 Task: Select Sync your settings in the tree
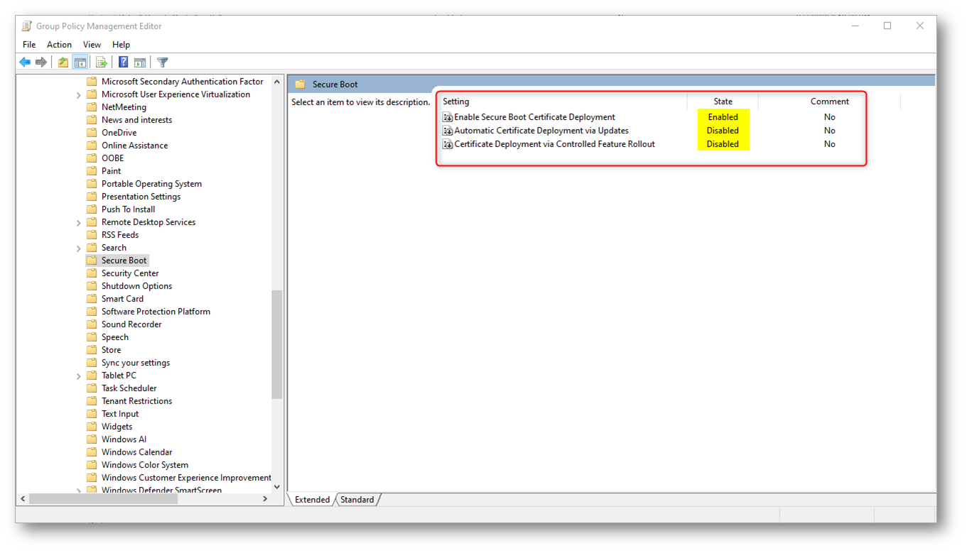click(x=136, y=363)
